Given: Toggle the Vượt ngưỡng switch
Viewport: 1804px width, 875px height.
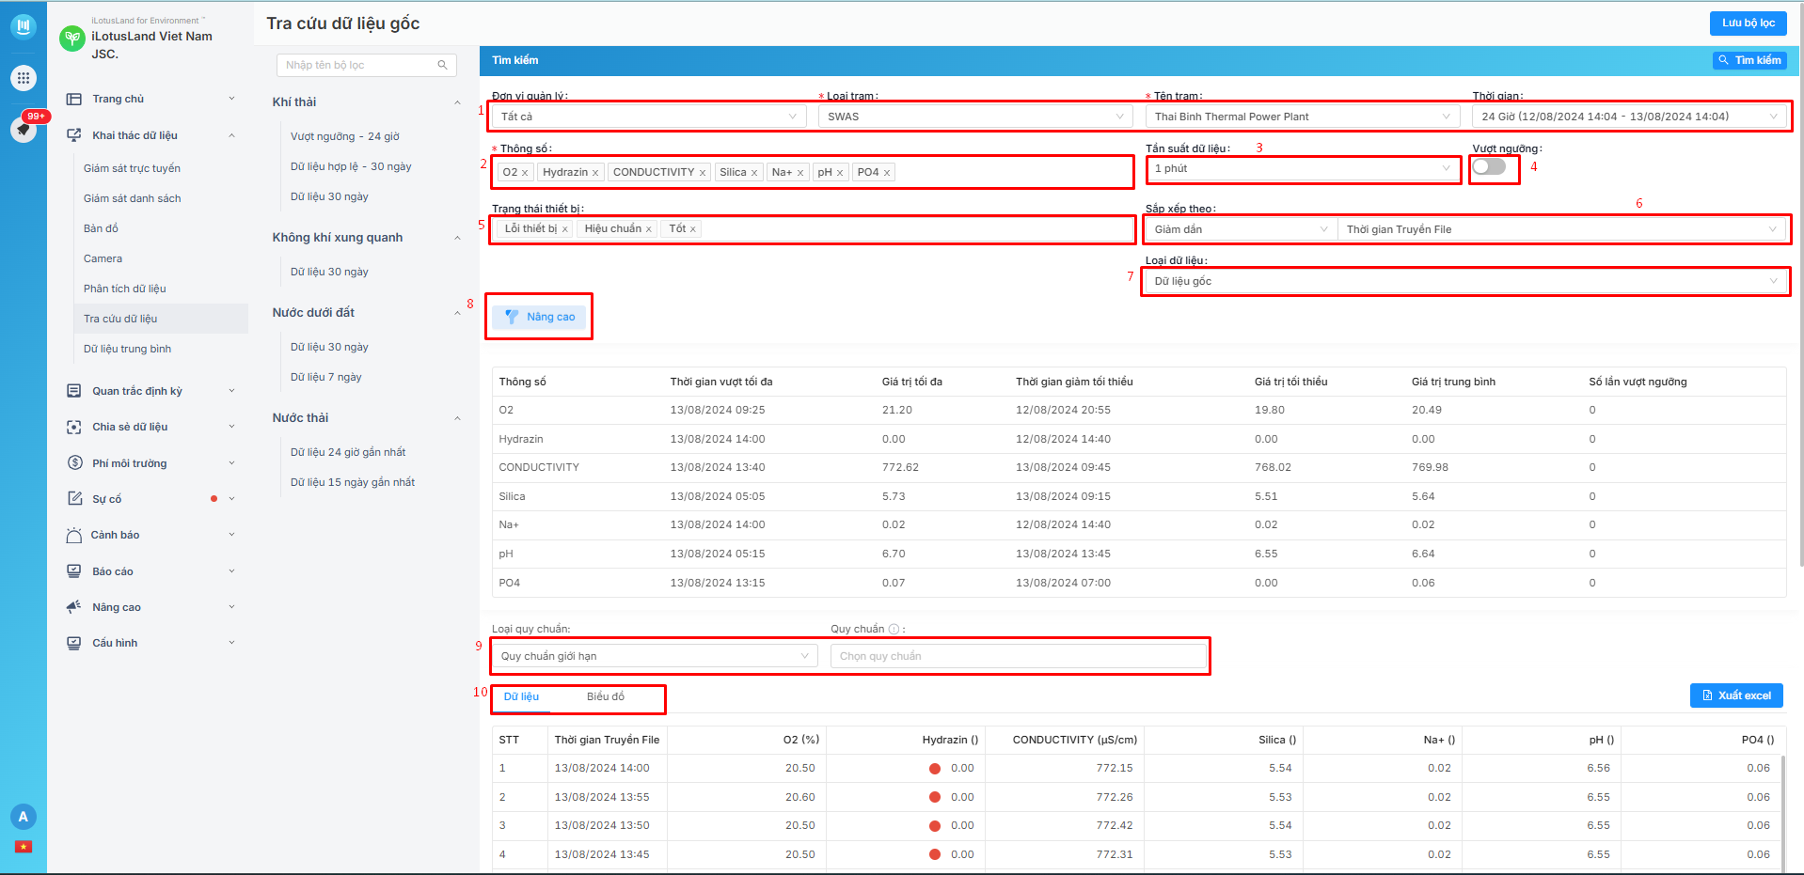Looking at the screenshot, I should pyautogui.click(x=1489, y=166).
